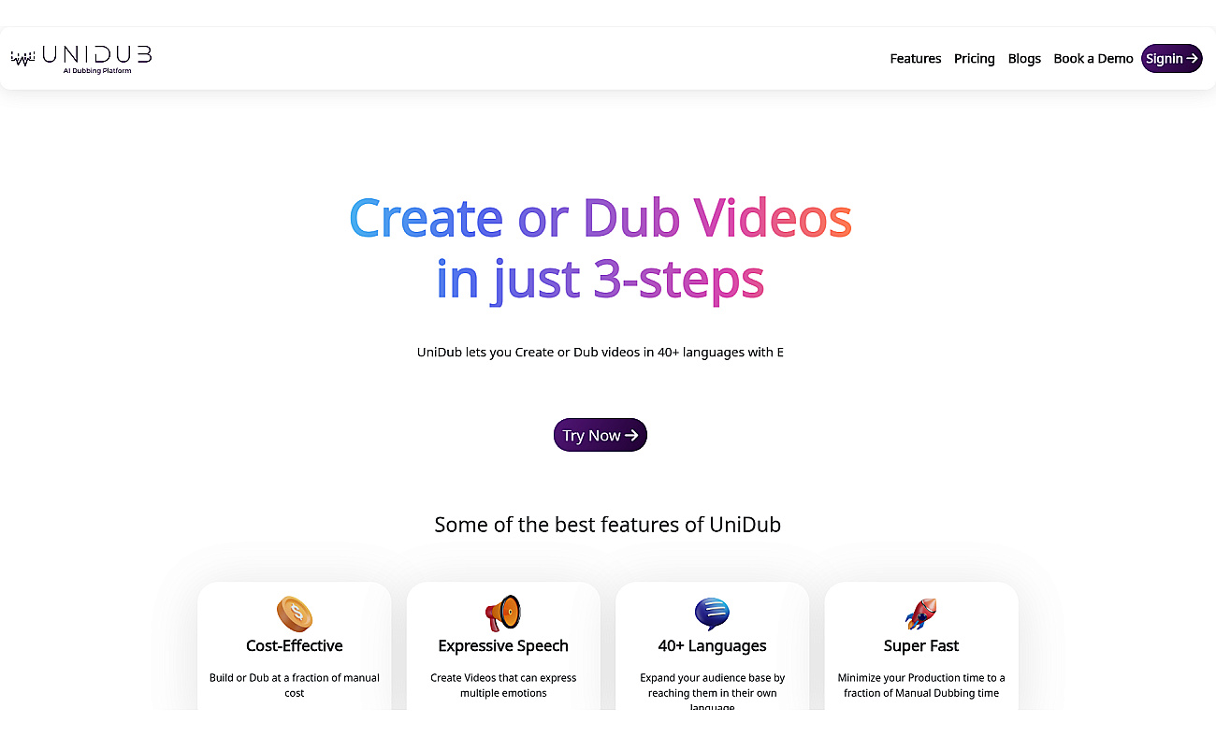
Task: Click 'Some of the best features of UniDub'
Action: coord(608,525)
